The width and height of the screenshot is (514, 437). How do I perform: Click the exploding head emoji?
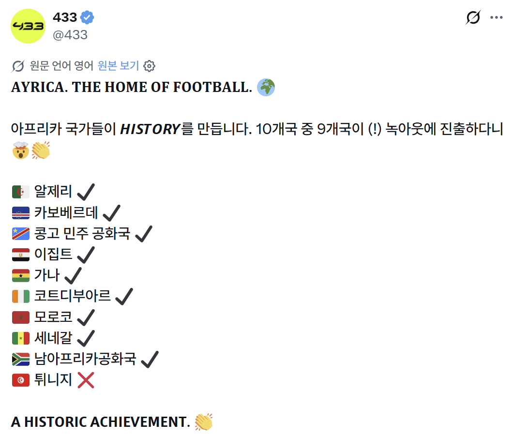[21, 151]
